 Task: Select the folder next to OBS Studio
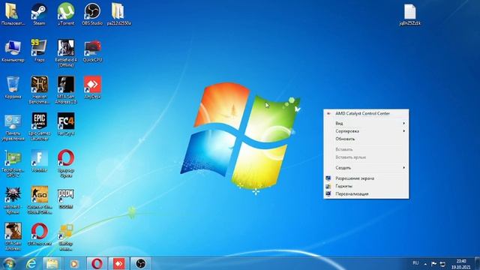pyautogui.click(x=119, y=14)
